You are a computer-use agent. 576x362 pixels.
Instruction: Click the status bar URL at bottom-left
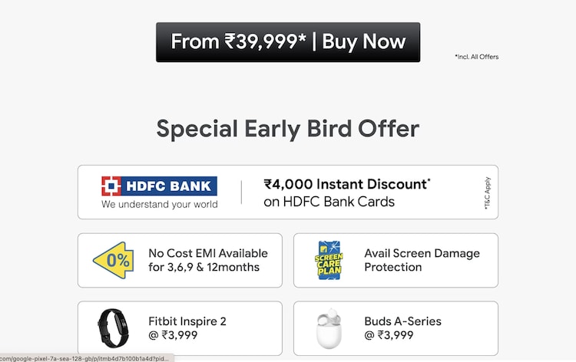[86, 357]
